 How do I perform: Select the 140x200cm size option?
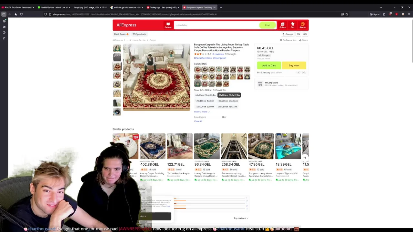tap(227, 101)
